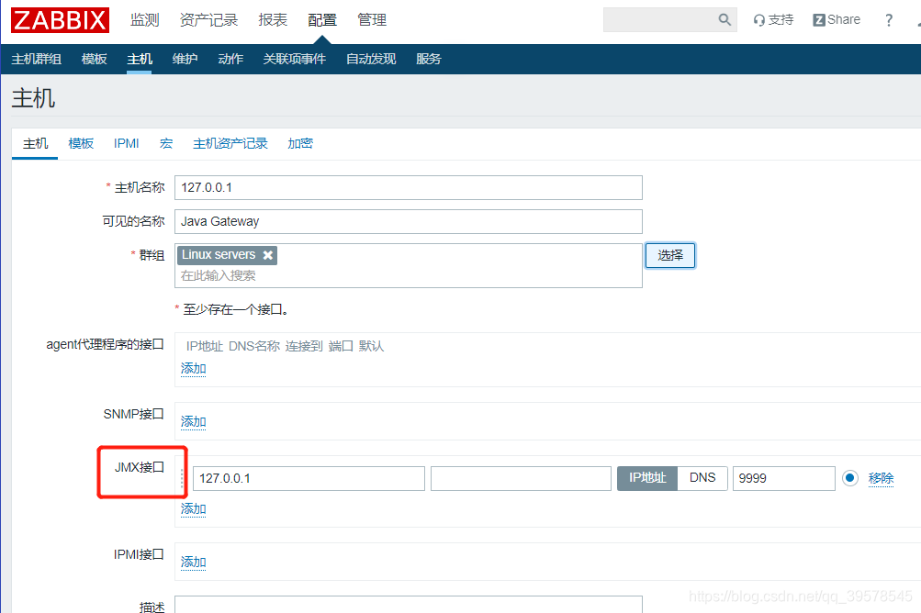The height and width of the screenshot is (613, 921).
Task: Select the 加密 form tab
Action: [x=300, y=143]
